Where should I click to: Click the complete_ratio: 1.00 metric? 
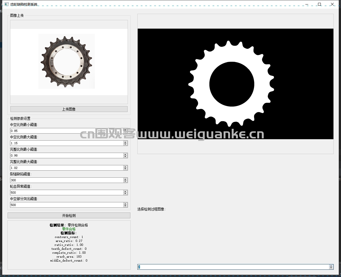click(69, 253)
